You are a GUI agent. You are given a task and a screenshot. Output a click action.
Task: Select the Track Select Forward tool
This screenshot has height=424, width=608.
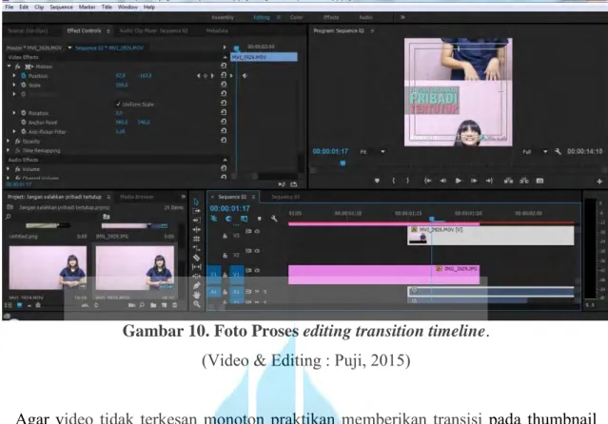point(197,211)
